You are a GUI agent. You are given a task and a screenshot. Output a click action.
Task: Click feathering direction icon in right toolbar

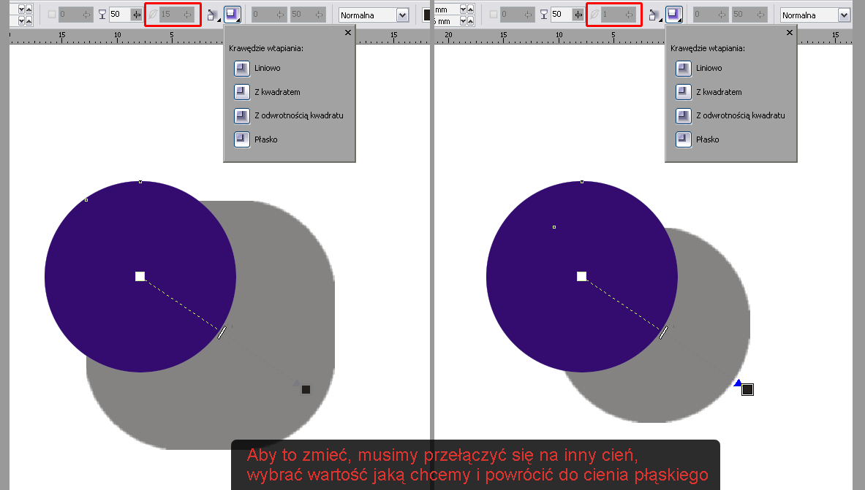coord(654,15)
